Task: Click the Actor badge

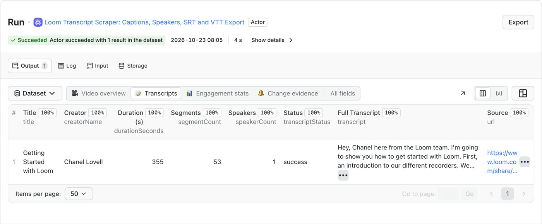Action: click(258, 22)
